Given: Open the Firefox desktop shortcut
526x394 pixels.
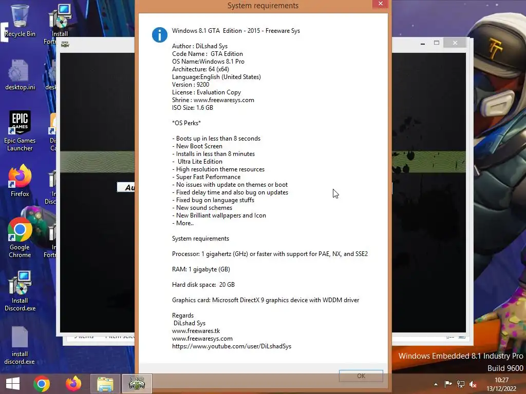Looking at the screenshot, I should (x=20, y=180).
